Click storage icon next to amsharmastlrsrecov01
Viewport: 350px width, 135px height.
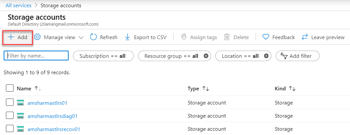[x=20, y=129]
